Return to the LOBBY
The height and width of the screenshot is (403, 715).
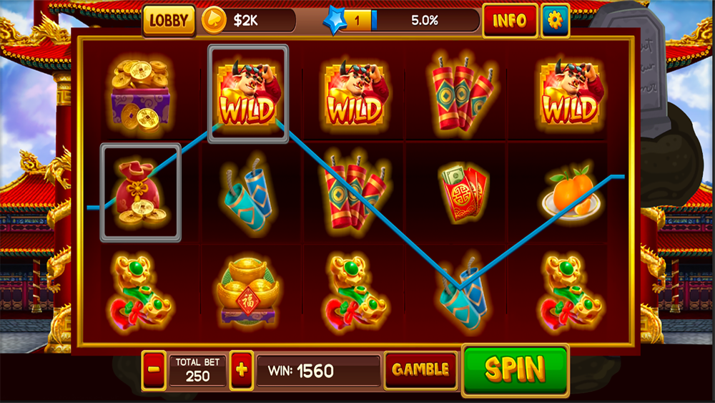[x=169, y=21]
